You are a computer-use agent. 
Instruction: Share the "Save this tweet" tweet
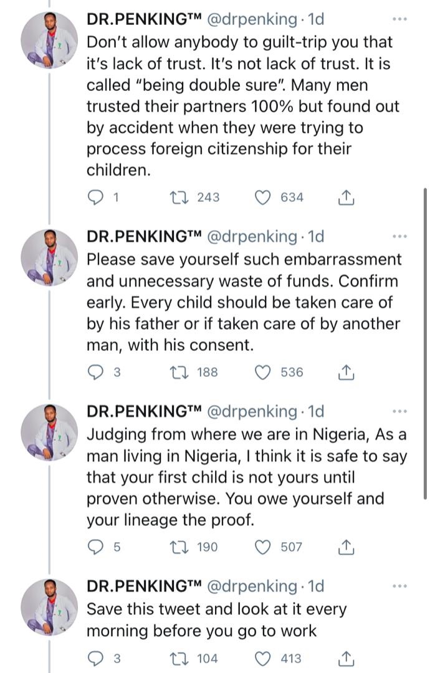tap(346, 659)
